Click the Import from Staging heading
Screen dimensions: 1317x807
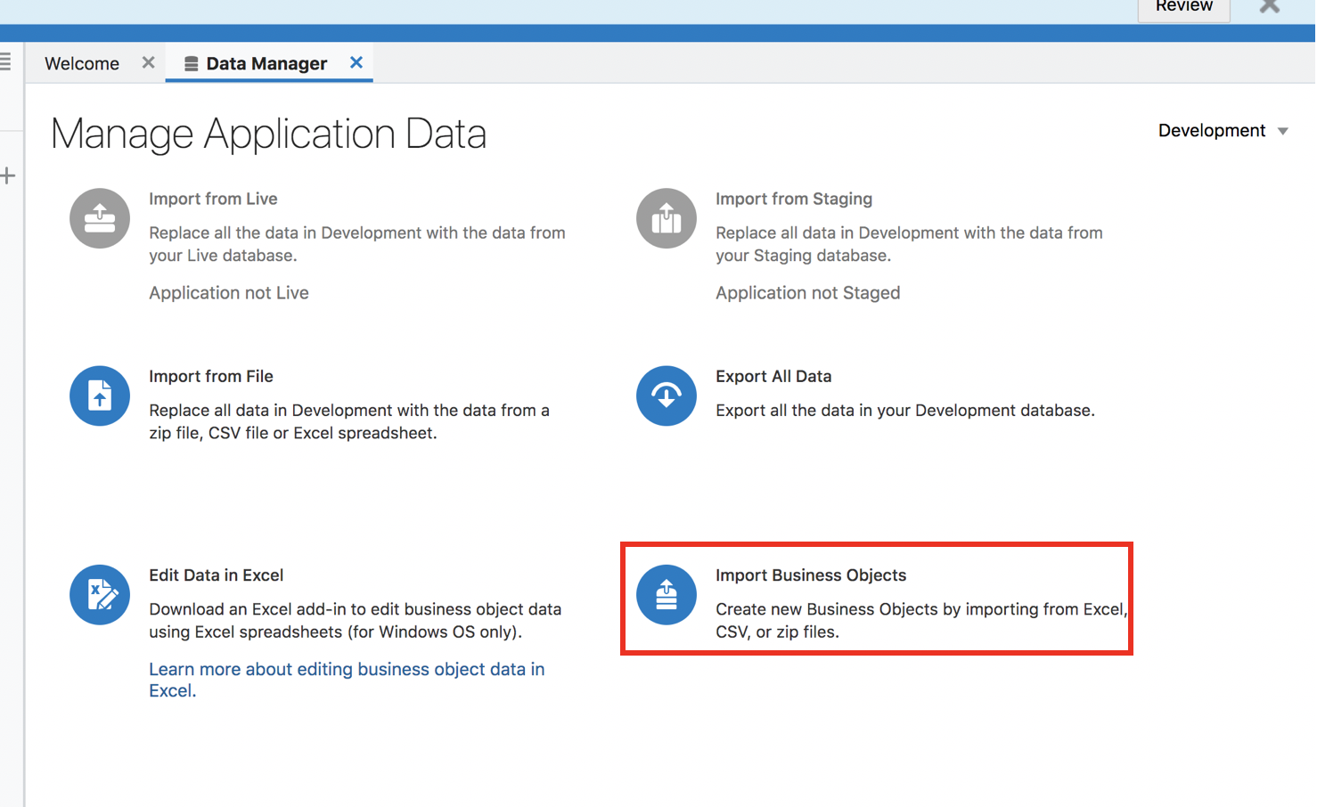pos(794,199)
